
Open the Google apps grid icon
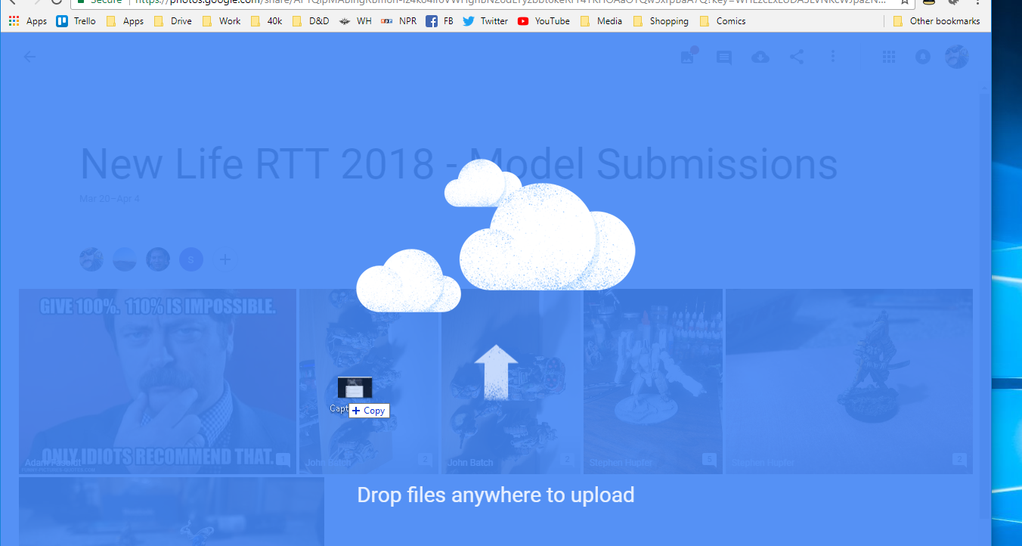click(x=889, y=57)
